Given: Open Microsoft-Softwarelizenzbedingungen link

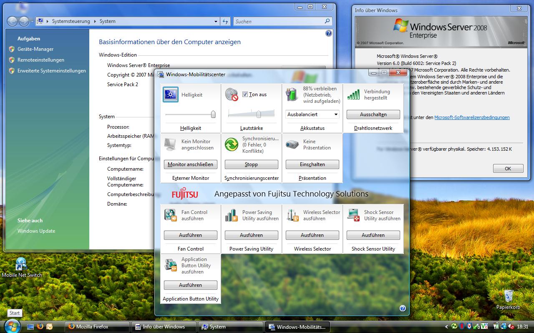Looking at the screenshot, I should tap(472, 117).
